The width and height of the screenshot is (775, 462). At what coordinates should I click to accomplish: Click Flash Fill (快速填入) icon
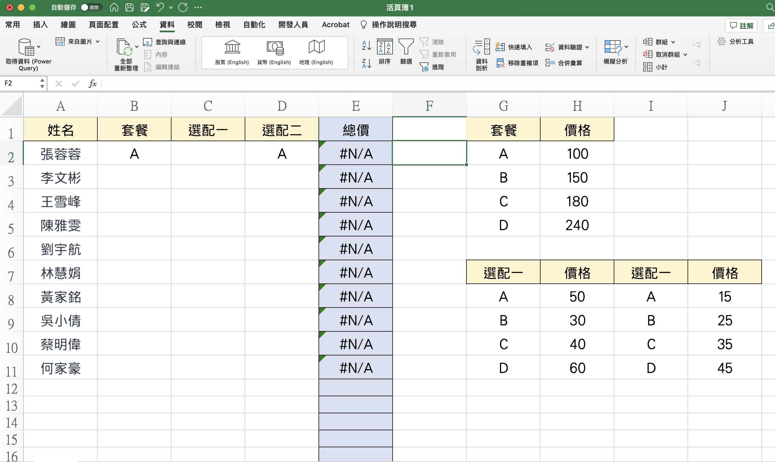pos(500,47)
